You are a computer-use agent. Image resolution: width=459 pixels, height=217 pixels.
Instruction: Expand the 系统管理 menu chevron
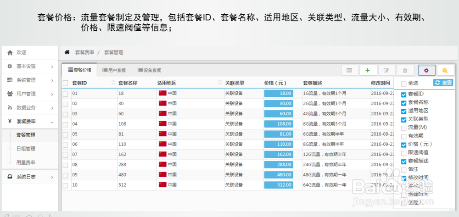pyautogui.click(x=52, y=80)
